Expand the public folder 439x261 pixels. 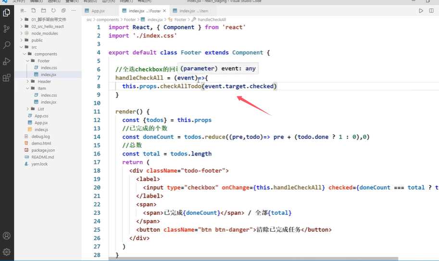[x=37, y=40]
